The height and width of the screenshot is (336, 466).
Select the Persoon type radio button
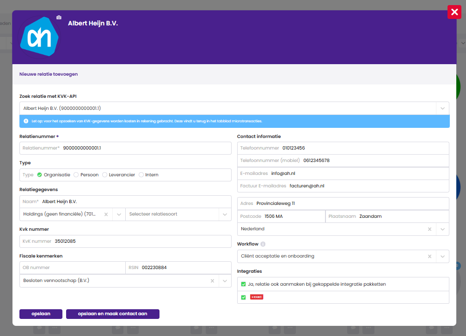coord(76,175)
